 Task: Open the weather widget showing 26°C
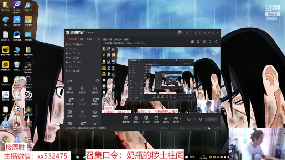(x=190, y=157)
